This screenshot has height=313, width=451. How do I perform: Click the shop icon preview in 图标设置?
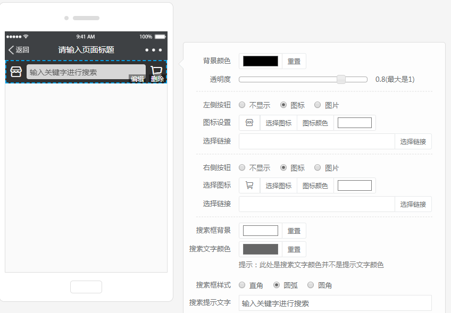[x=249, y=123]
